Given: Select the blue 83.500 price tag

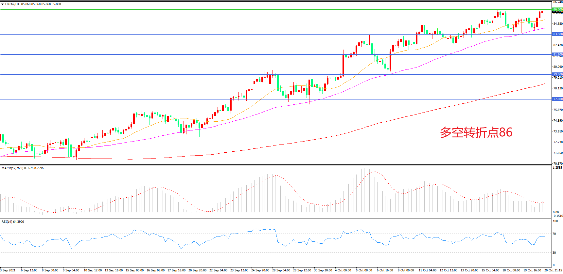Looking at the screenshot, I should 557,34.
